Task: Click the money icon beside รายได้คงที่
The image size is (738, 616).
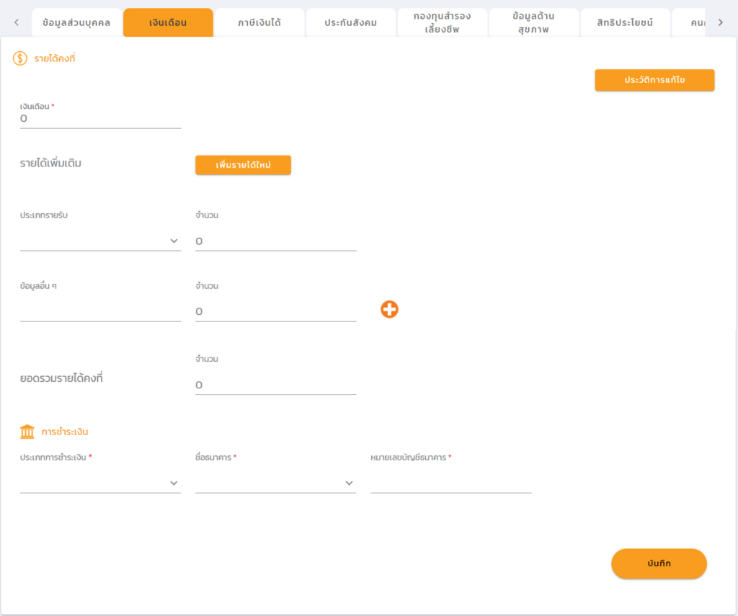Action: (20, 58)
